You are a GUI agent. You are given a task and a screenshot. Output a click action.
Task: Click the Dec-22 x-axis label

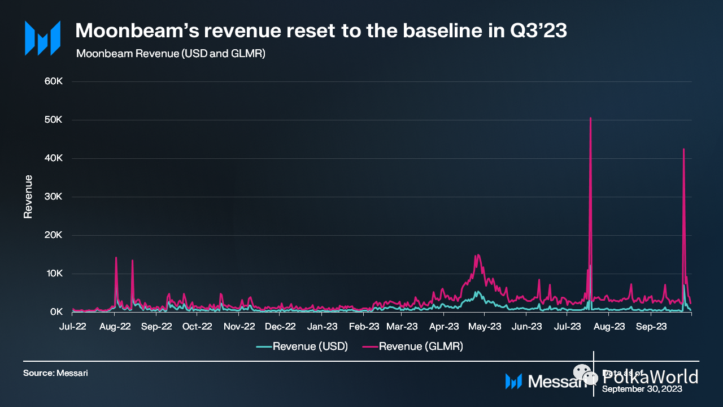coord(280,327)
